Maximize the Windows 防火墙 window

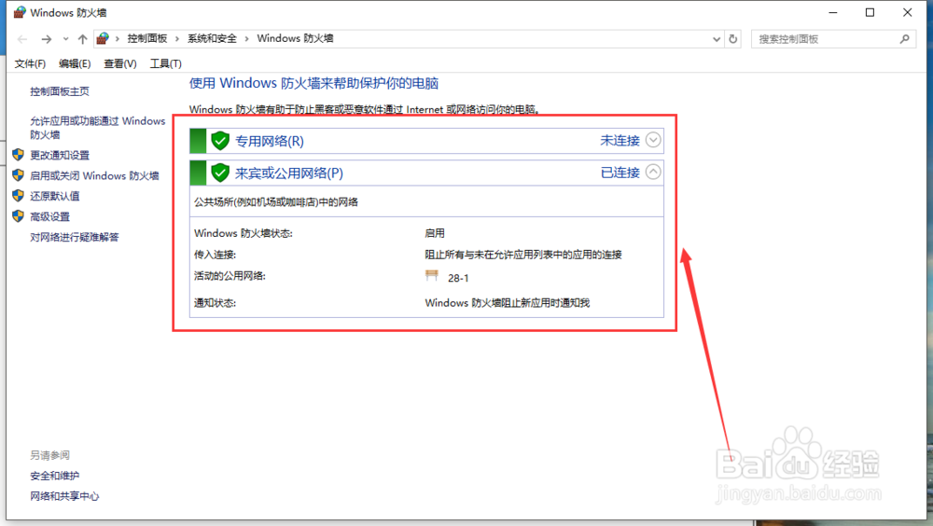point(870,12)
